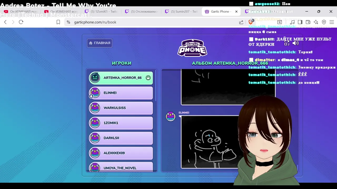The image size is (337, 189).
Task: Click 1ZOMIK1's bird avatar icon
Action: pyautogui.click(x=95, y=123)
